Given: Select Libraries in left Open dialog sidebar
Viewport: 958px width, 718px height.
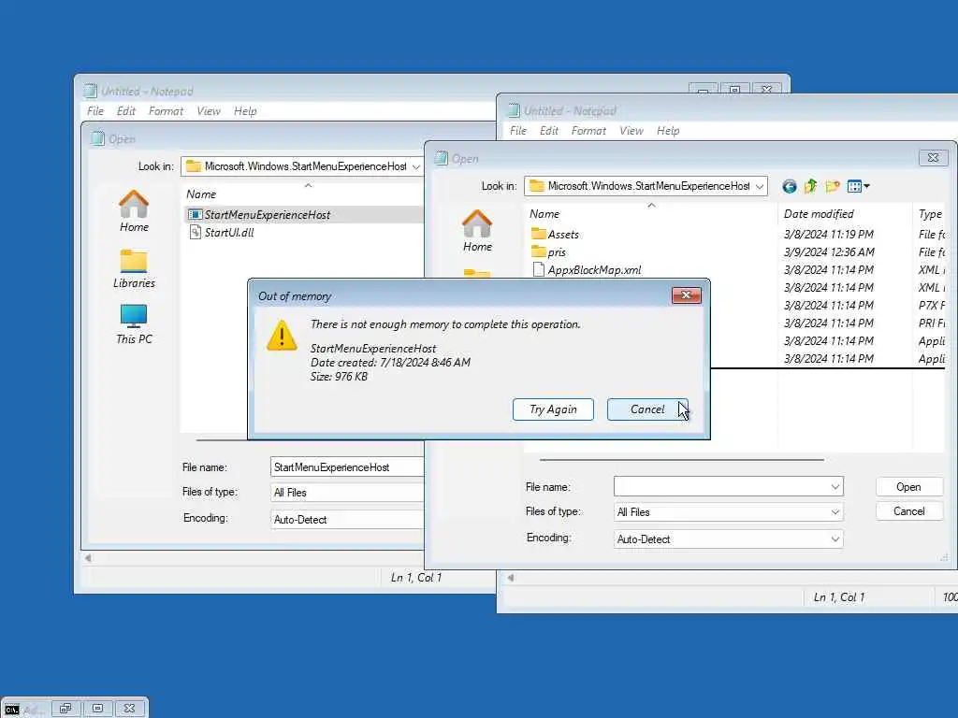Looking at the screenshot, I should tap(134, 268).
